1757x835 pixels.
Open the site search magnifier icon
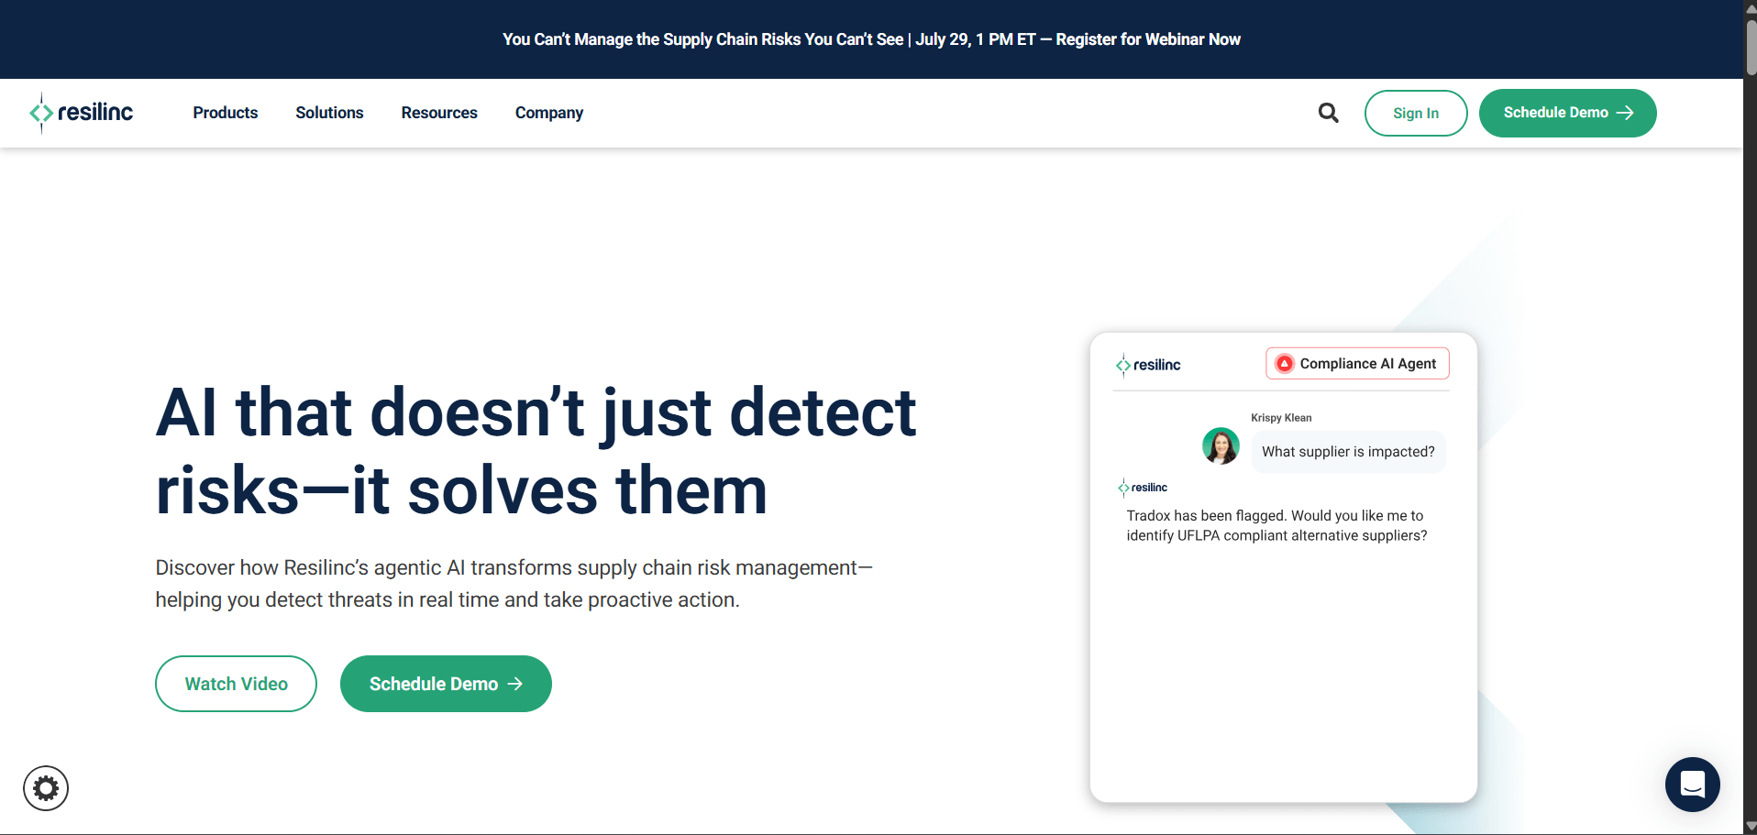tap(1328, 113)
